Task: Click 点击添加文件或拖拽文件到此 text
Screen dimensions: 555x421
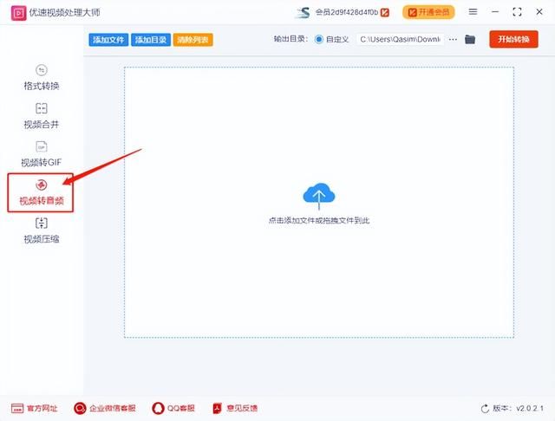Action: [319, 221]
